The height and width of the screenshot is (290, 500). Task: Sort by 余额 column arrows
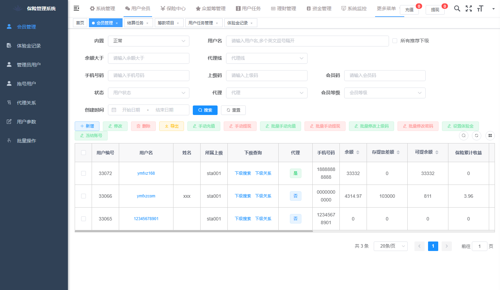click(358, 152)
